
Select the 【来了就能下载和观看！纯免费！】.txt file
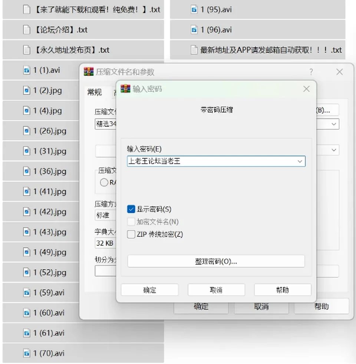[83, 10]
